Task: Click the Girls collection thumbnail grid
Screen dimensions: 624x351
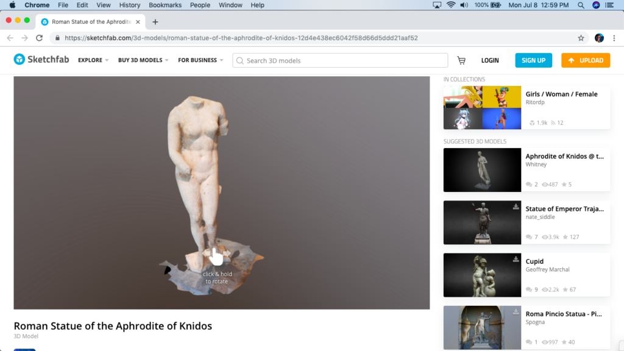Action: point(483,107)
